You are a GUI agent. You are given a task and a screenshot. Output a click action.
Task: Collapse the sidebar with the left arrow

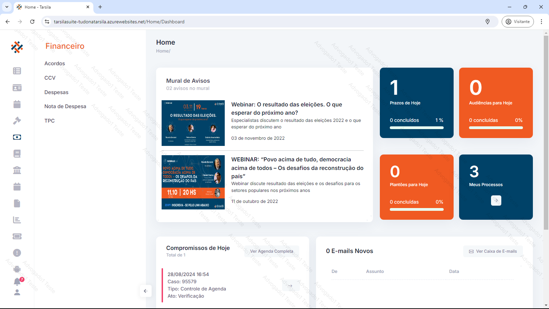click(145, 291)
